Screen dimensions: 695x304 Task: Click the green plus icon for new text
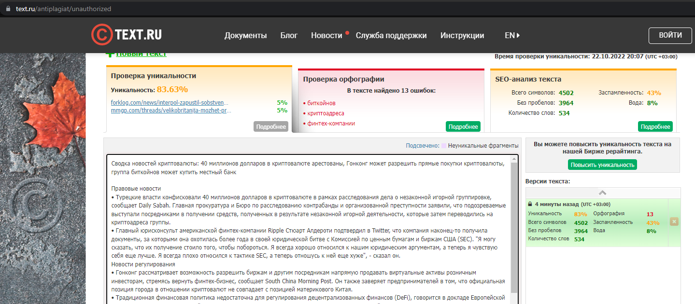click(x=110, y=54)
